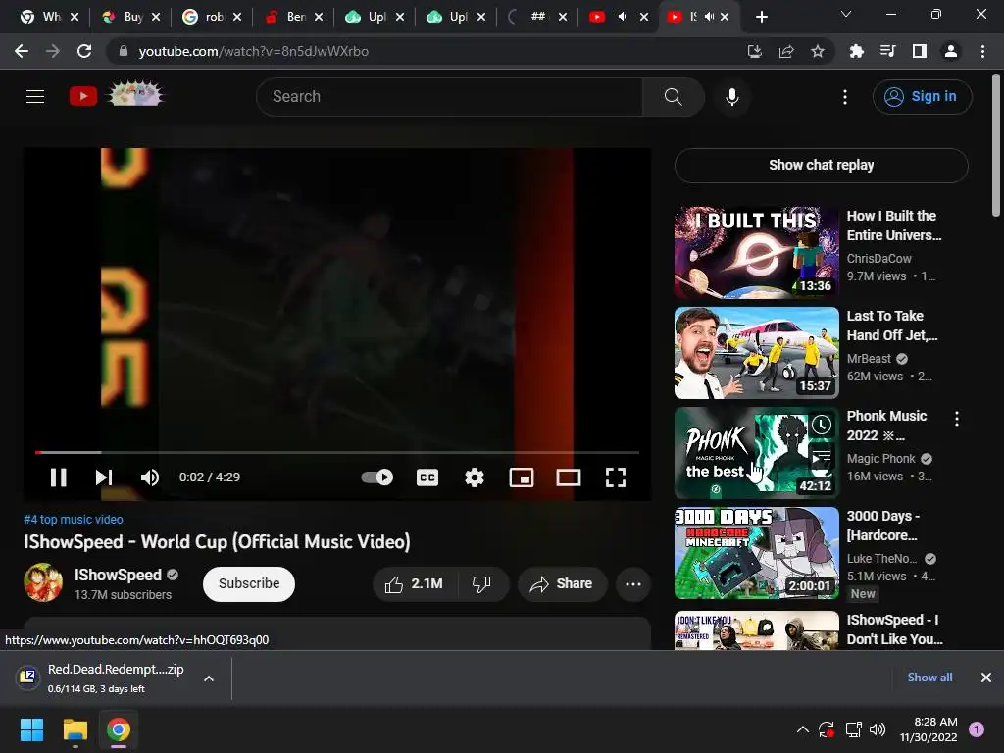Toggle the autoplay switch
This screenshot has width=1004, height=753.
point(377,477)
